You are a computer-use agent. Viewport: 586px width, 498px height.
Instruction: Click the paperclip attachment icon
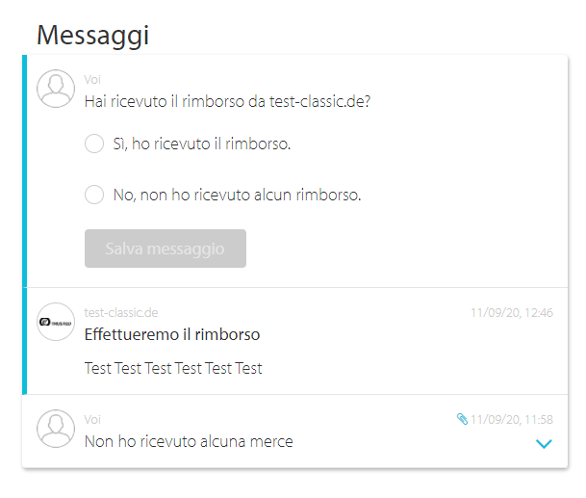click(x=462, y=419)
